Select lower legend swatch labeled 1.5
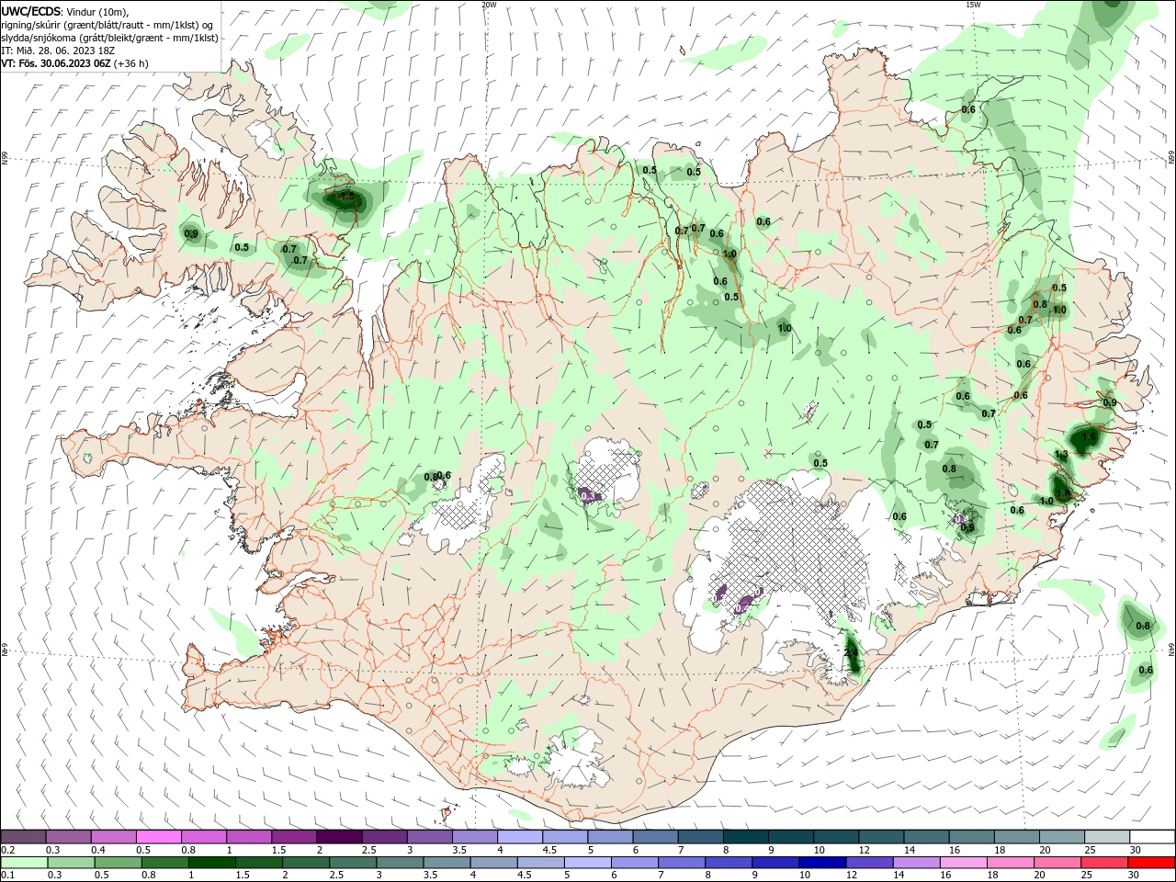This screenshot has height=882, width=1176. coord(258,863)
